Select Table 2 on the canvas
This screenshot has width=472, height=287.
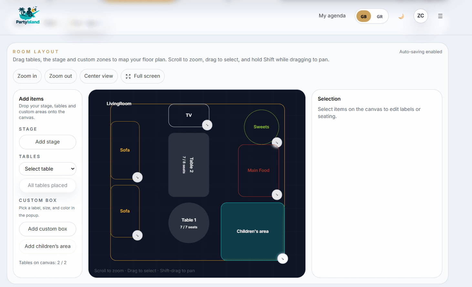[x=189, y=165]
